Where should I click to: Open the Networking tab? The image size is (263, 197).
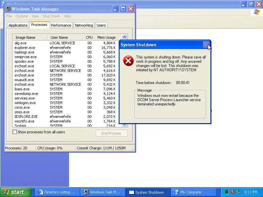point(84,25)
